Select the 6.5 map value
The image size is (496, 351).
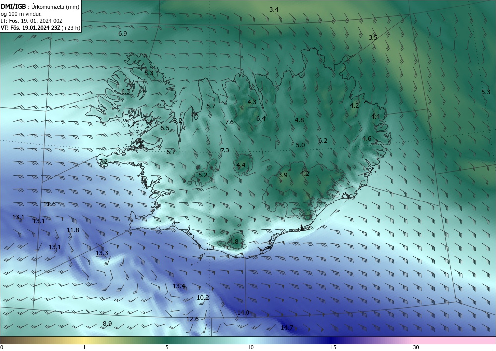pyautogui.click(x=165, y=128)
